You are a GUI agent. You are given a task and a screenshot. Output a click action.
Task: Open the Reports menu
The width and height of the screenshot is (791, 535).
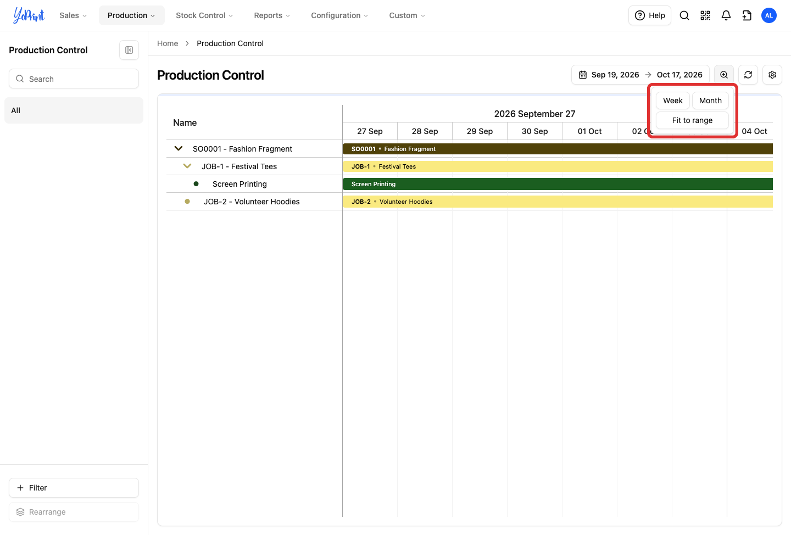(272, 15)
